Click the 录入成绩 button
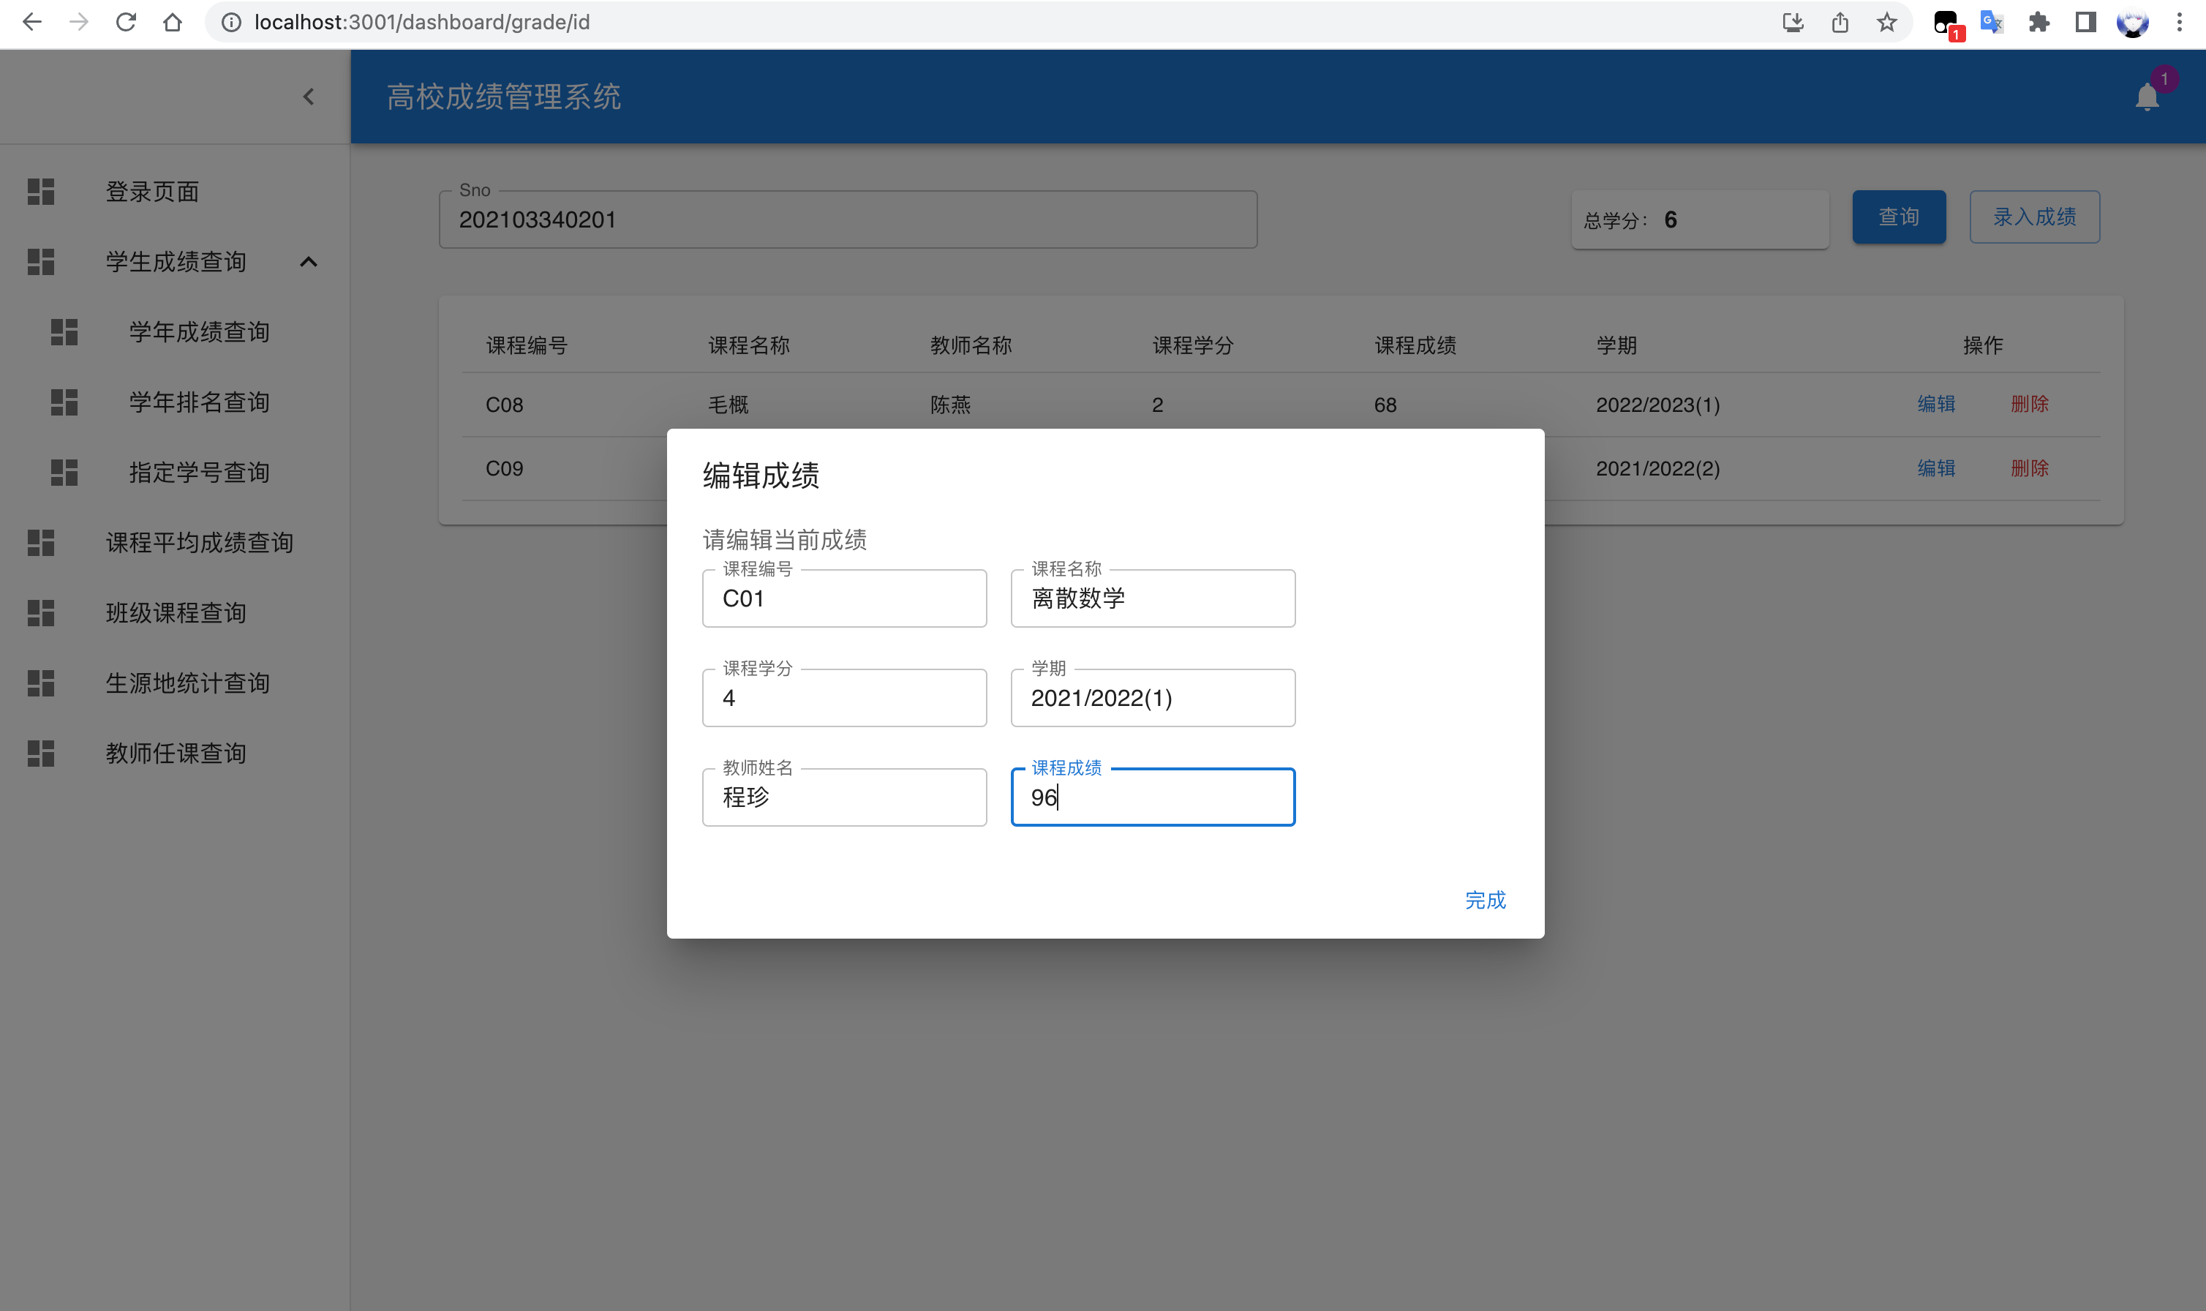2206x1311 pixels. (x=2034, y=217)
